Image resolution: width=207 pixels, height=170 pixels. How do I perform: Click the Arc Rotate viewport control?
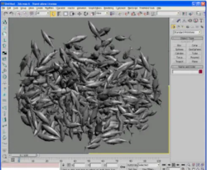click(198, 169)
